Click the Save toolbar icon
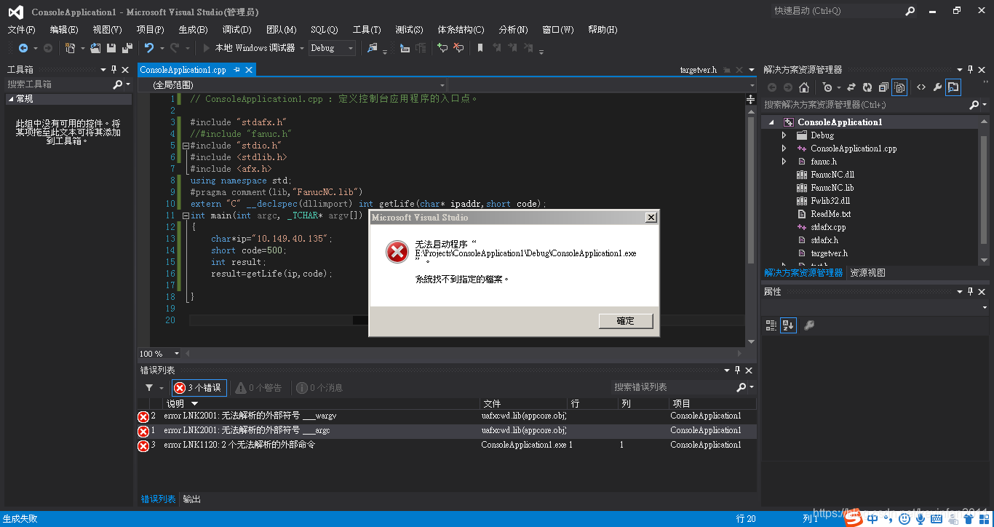This screenshot has width=994, height=527. pyautogui.click(x=111, y=48)
